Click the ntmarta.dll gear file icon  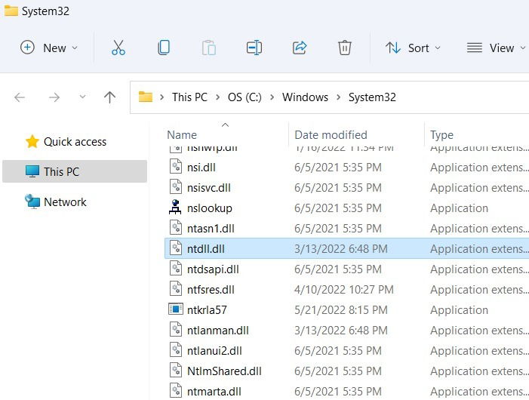pyautogui.click(x=176, y=391)
